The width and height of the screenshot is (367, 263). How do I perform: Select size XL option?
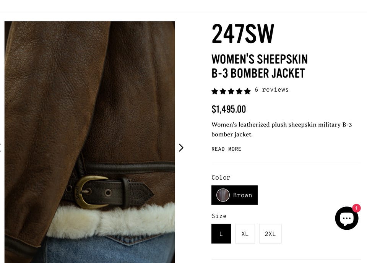[245, 234]
